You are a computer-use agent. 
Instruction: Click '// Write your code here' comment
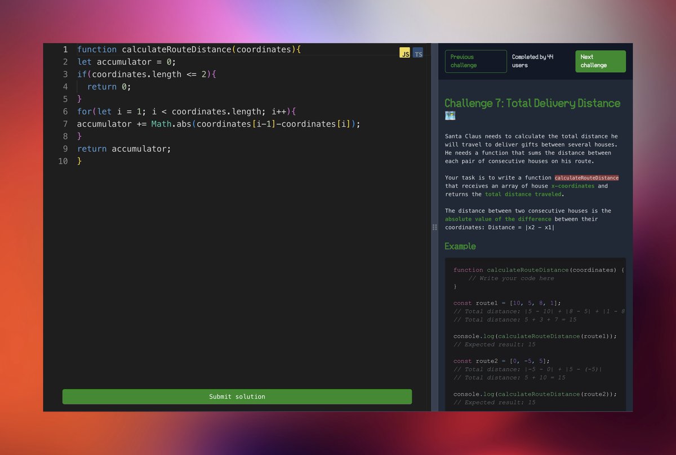tap(511, 278)
